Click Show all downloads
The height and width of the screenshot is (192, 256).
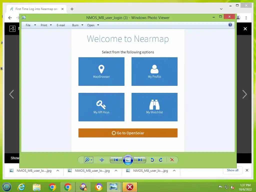click(x=233, y=170)
